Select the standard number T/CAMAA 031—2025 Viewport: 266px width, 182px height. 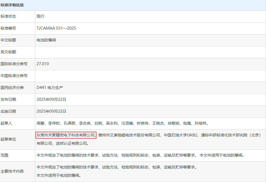(x=56, y=28)
